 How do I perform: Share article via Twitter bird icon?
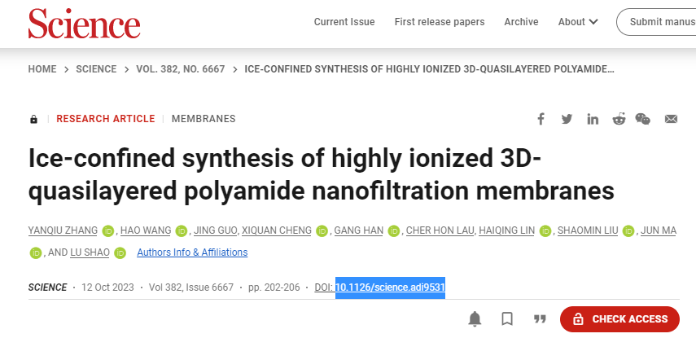pyautogui.click(x=567, y=119)
